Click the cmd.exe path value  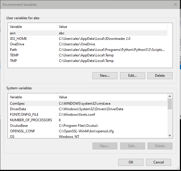(x=85, y=104)
